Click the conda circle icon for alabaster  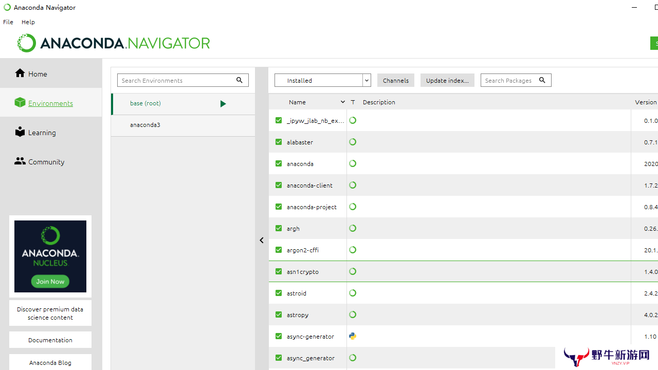pyautogui.click(x=353, y=142)
